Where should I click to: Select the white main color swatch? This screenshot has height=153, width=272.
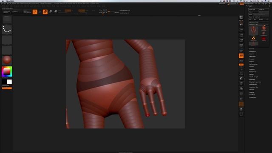(9, 82)
